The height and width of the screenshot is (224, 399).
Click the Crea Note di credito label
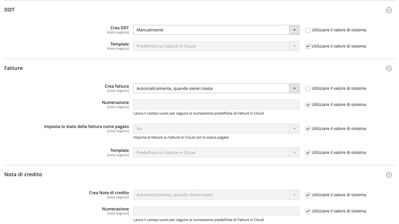tap(109, 193)
